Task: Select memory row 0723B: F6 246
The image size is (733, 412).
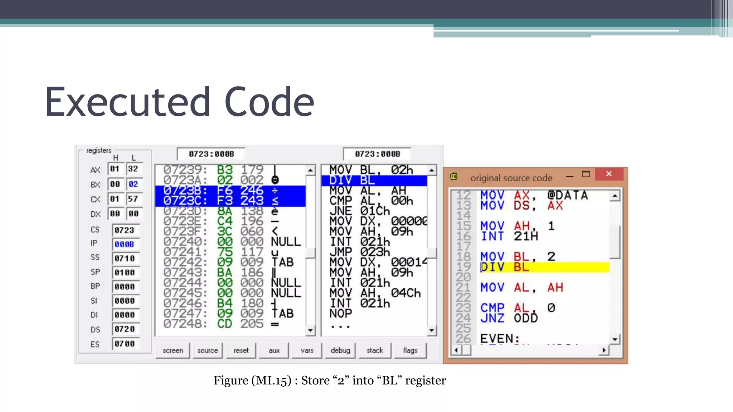Action: [x=230, y=191]
